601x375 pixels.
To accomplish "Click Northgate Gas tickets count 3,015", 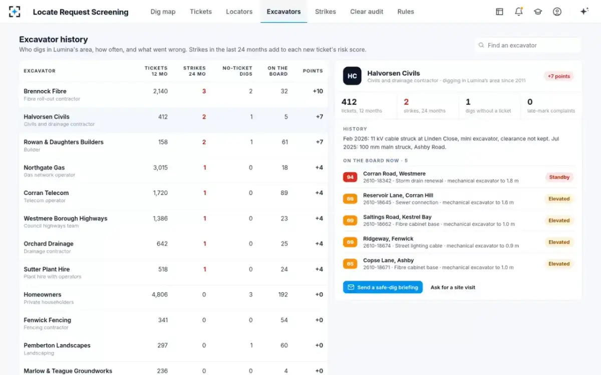I will [x=160, y=168].
